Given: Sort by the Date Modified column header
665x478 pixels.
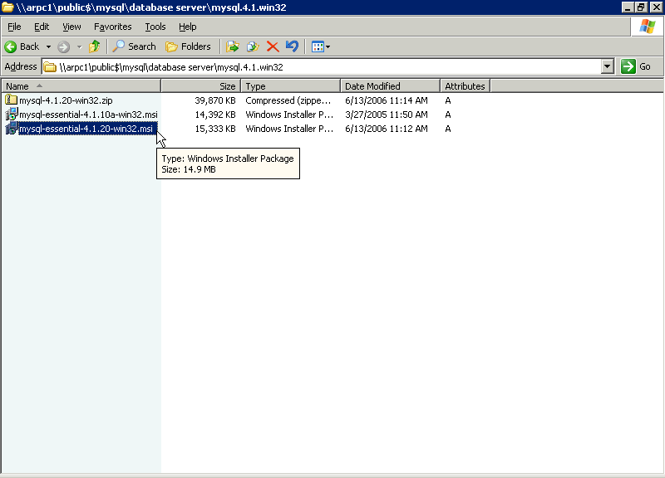Looking at the screenshot, I should (372, 86).
